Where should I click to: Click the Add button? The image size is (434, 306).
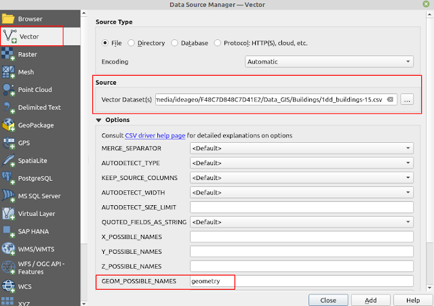coord(371,300)
